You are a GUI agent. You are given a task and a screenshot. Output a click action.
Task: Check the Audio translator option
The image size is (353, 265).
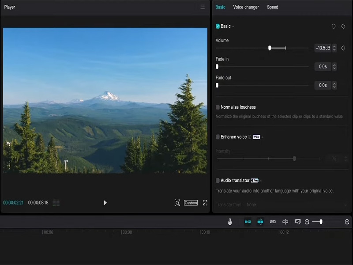pyautogui.click(x=217, y=180)
